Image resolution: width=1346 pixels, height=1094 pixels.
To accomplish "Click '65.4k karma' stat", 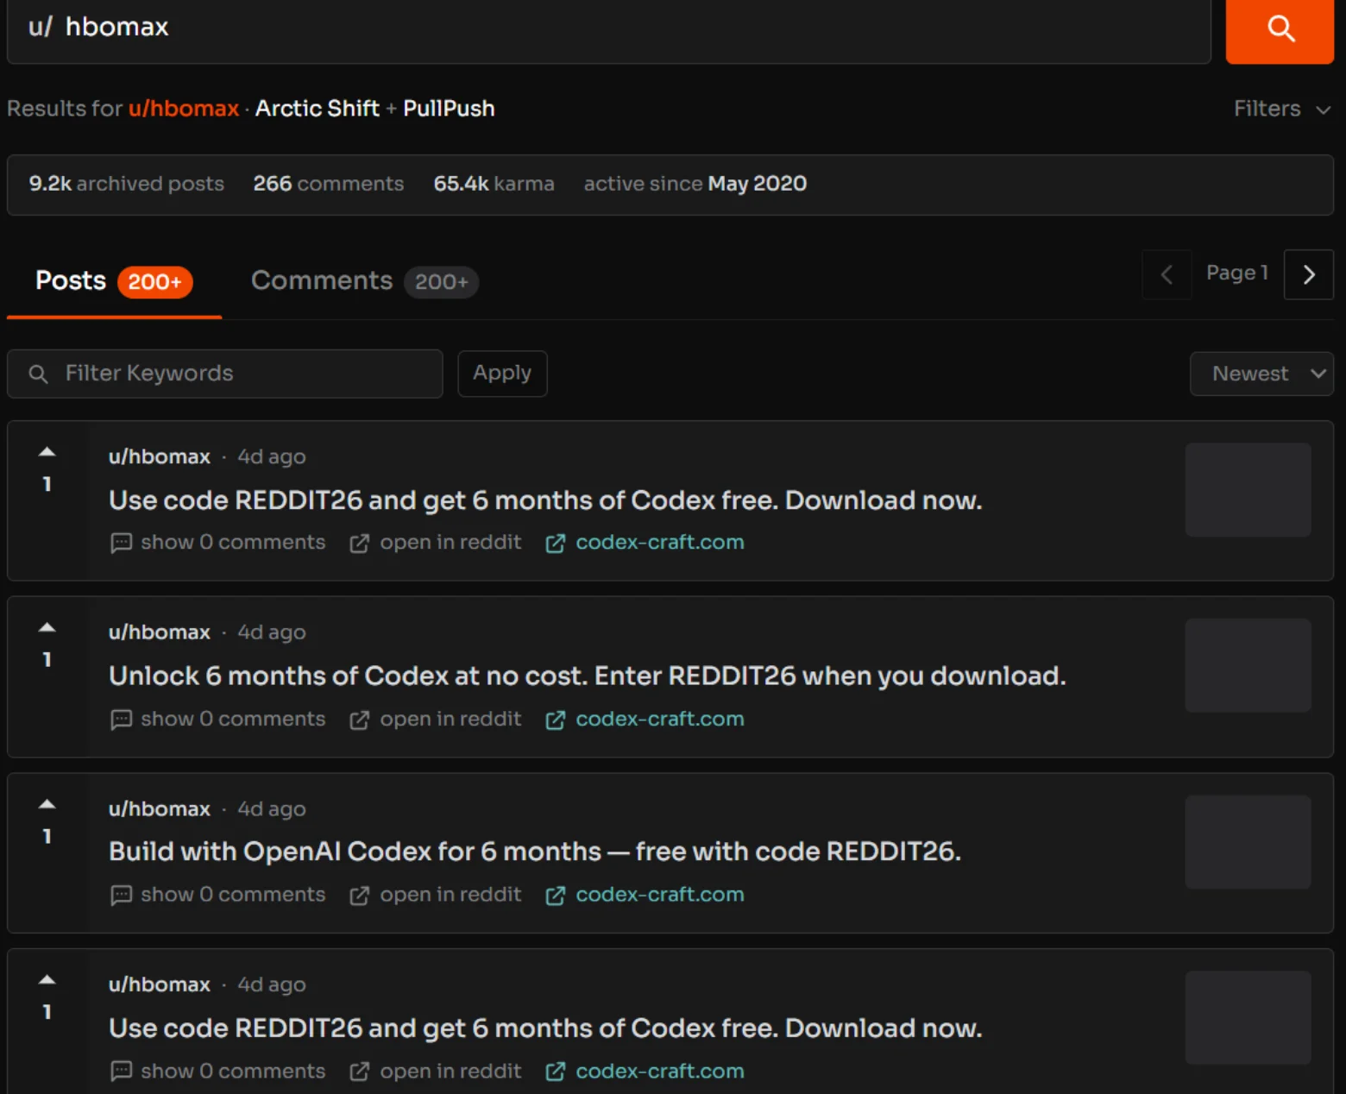I will click(494, 184).
